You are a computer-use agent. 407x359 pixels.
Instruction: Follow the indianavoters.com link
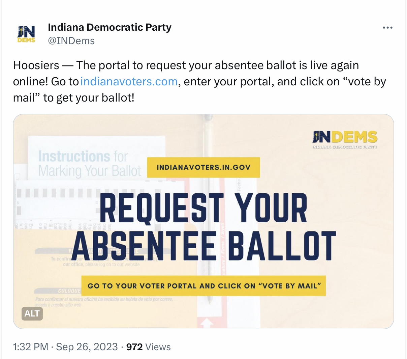[129, 82]
